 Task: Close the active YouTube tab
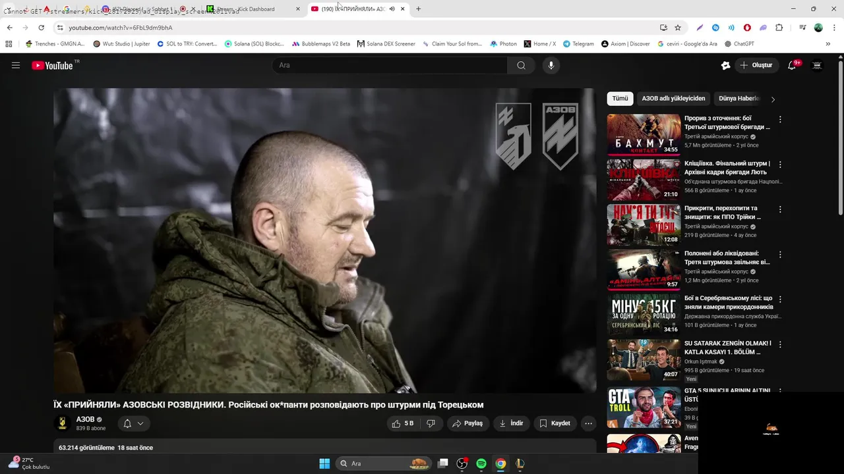[x=402, y=9]
